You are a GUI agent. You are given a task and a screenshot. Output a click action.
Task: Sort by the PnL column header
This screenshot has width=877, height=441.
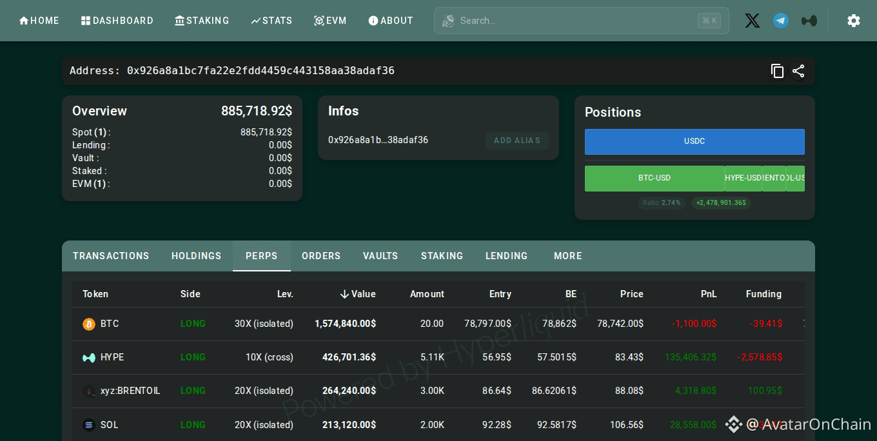click(709, 294)
